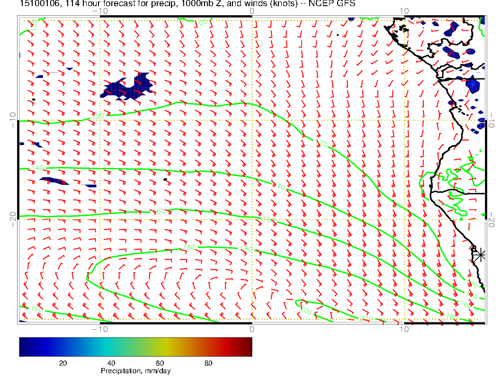Select the colorbar tick label "40"
Image resolution: width=500 pixels, height=386 pixels.
[x=111, y=363]
